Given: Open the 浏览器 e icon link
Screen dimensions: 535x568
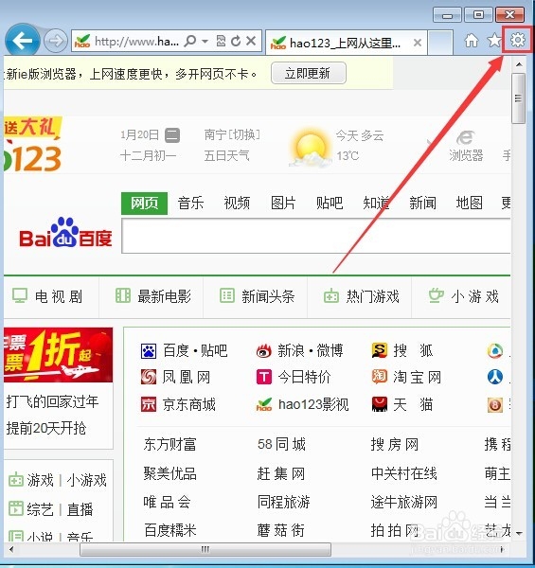Looking at the screenshot, I should pyautogui.click(x=466, y=147).
